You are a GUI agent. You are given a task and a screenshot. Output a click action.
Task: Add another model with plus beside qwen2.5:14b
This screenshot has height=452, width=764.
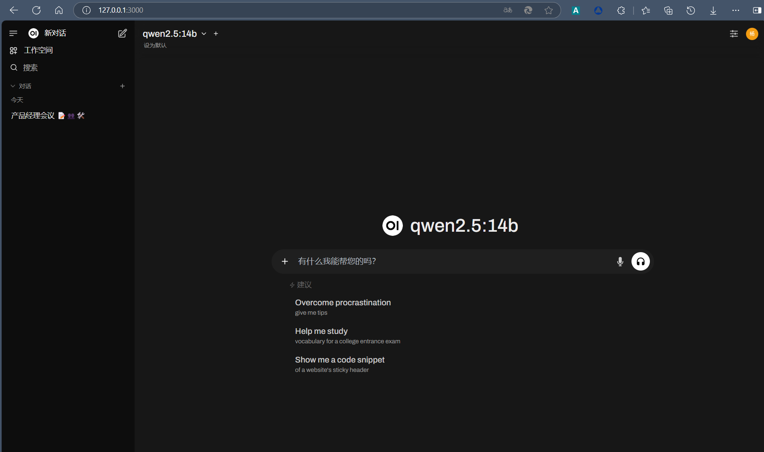(216, 34)
